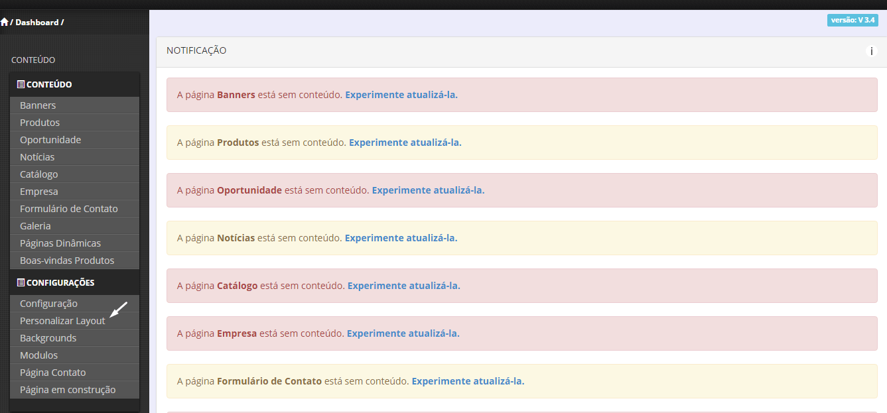The image size is (887, 413).
Task: Open the Galeria sidebar entry
Action: click(35, 226)
